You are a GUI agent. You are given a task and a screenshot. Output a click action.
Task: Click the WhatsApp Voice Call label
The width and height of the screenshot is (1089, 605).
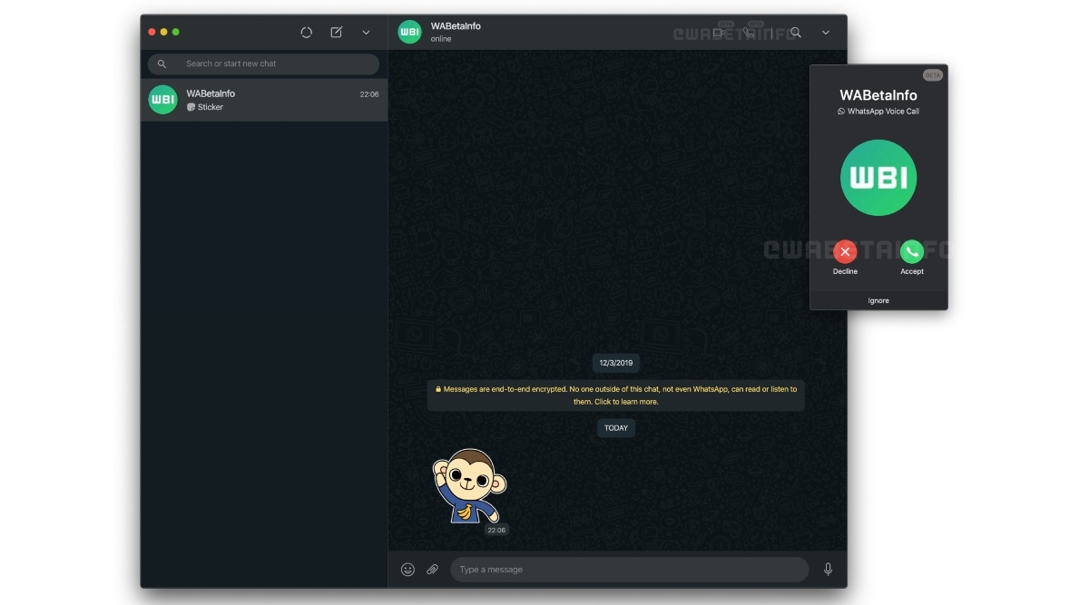click(x=878, y=112)
